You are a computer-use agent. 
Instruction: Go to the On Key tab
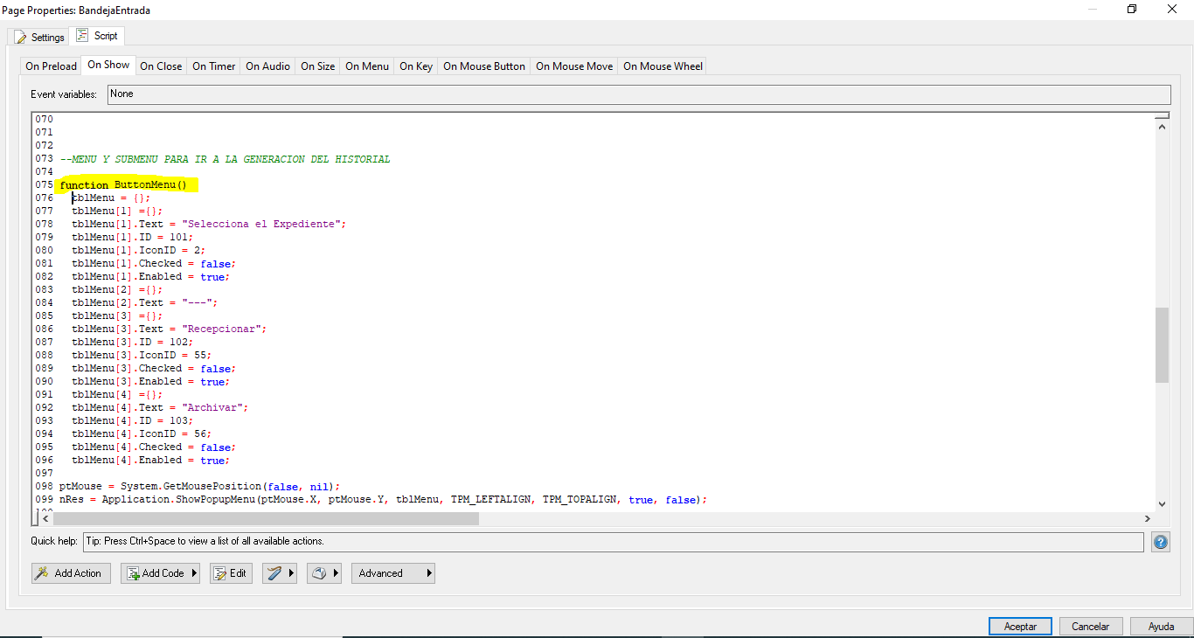coord(416,66)
